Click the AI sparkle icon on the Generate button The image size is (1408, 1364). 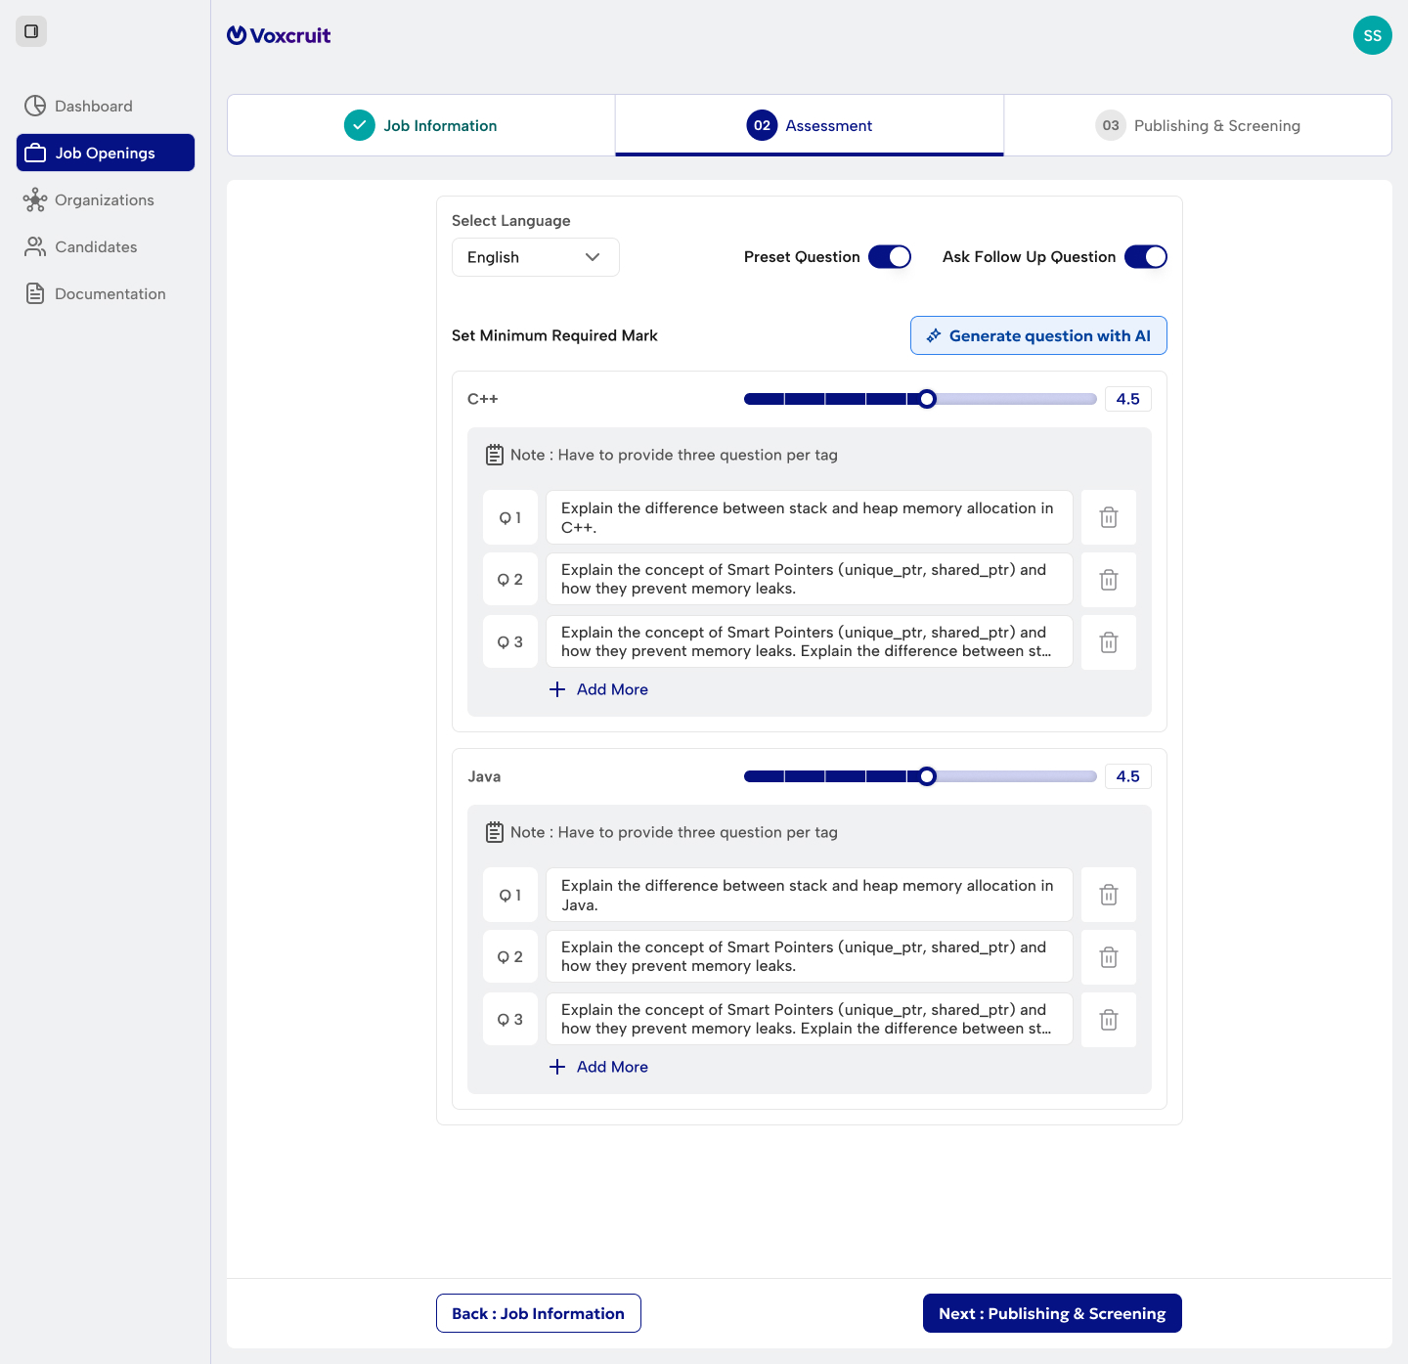click(x=934, y=335)
